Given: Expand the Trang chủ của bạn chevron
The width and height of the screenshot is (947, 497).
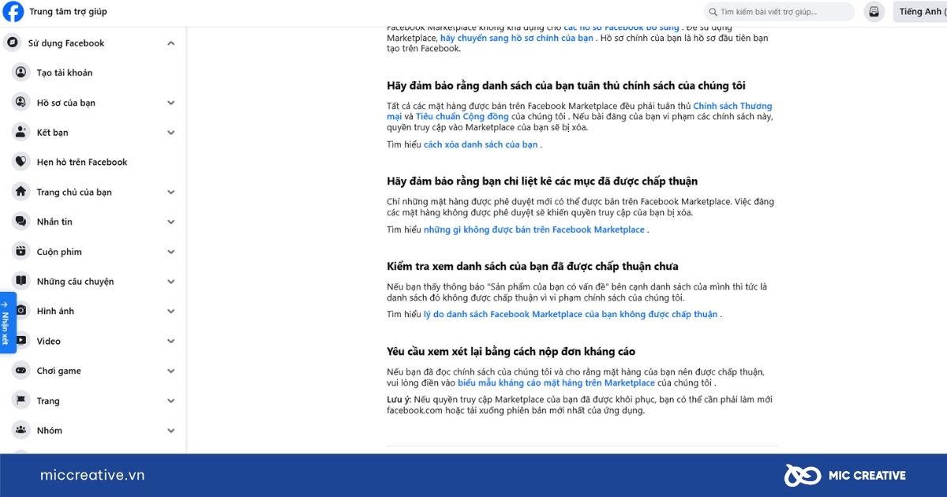Looking at the screenshot, I should click(171, 192).
